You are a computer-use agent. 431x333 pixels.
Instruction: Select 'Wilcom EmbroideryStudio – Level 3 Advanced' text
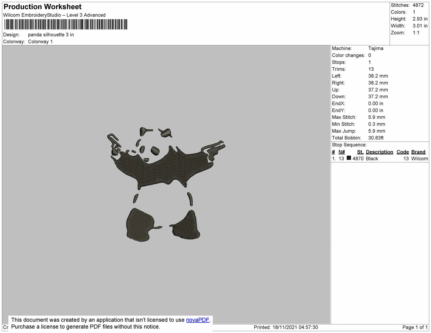(54, 15)
